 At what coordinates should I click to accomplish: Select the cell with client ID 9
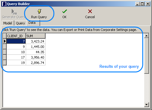tap(16, 47)
